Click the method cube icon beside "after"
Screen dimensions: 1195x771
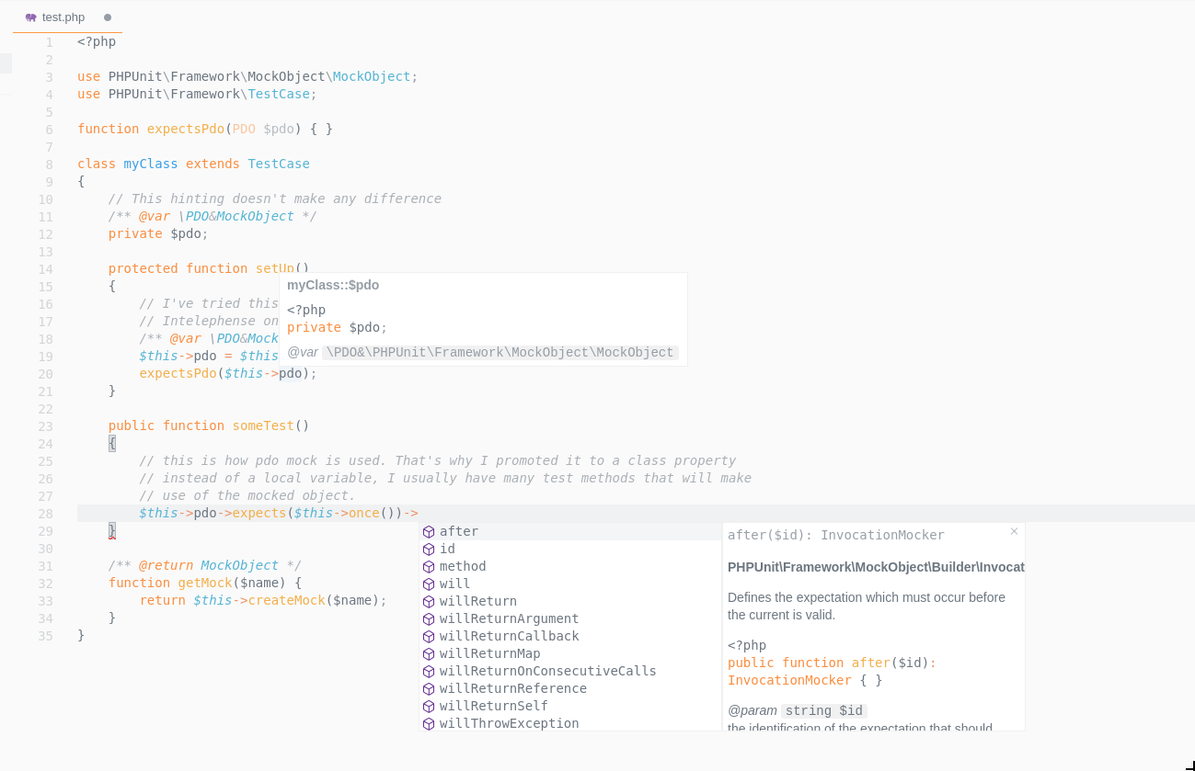click(429, 531)
